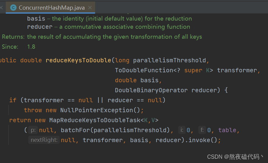Click the 'basis' javadoc parameter name
268x163 pixels.
pos(36,18)
